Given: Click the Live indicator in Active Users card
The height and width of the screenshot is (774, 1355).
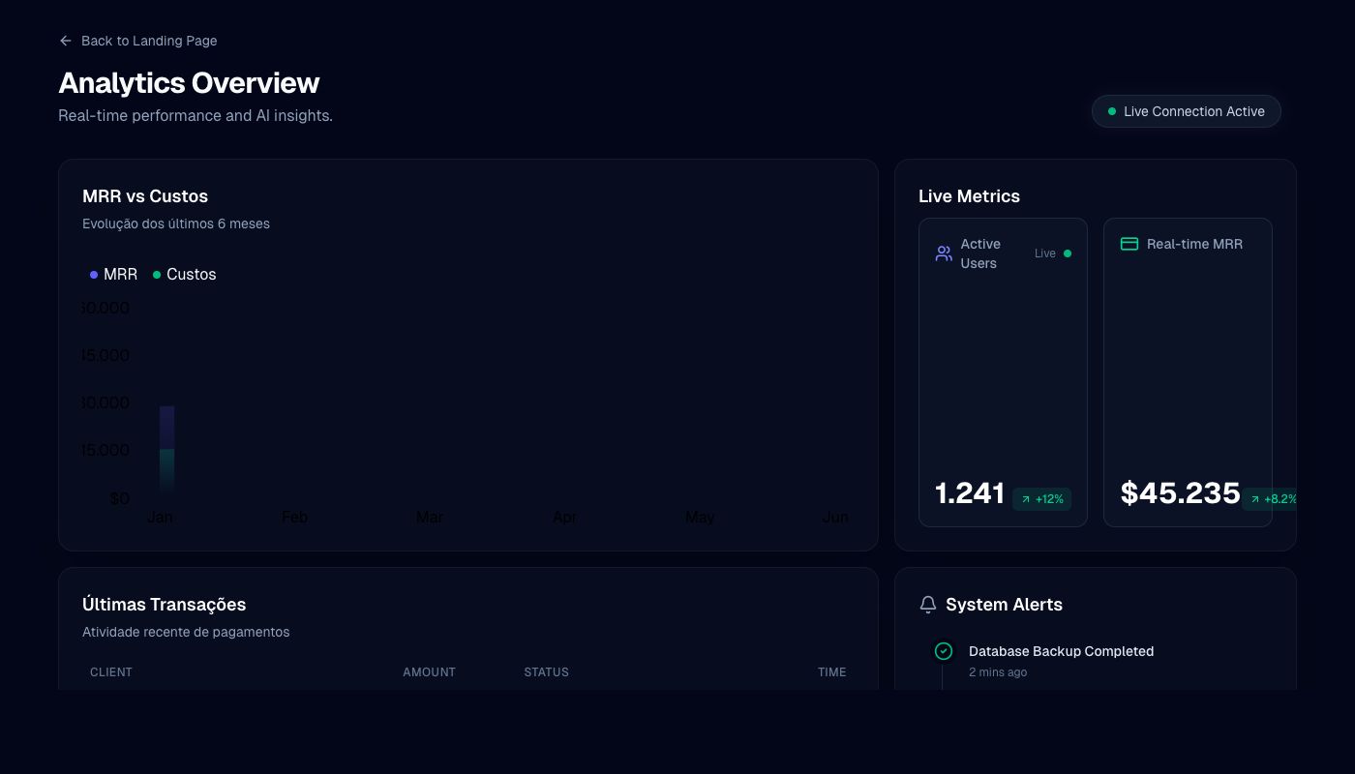Looking at the screenshot, I should 1053,253.
